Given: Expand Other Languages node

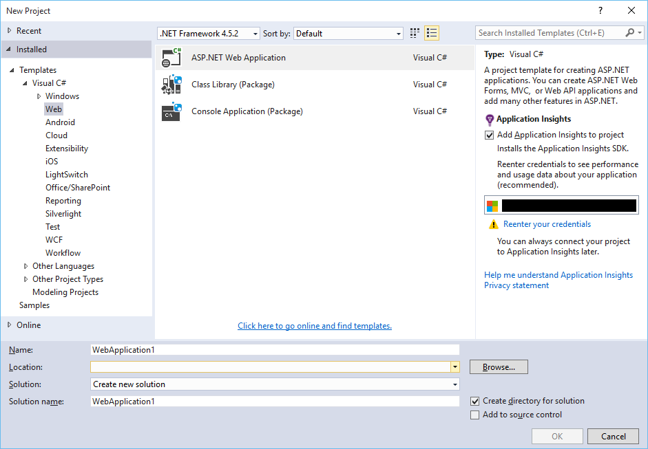Looking at the screenshot, I should click(x=25, y=266).
